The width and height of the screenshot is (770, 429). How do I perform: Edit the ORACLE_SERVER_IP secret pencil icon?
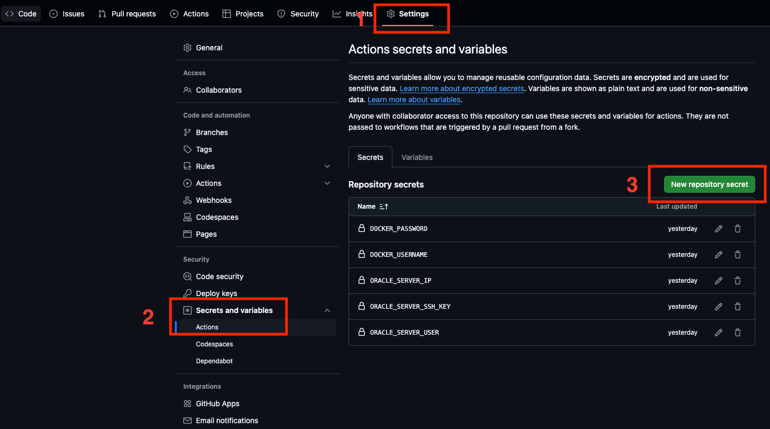(719, 281)
